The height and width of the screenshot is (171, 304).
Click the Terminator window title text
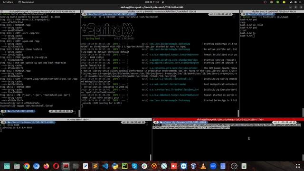coord(152,8)
